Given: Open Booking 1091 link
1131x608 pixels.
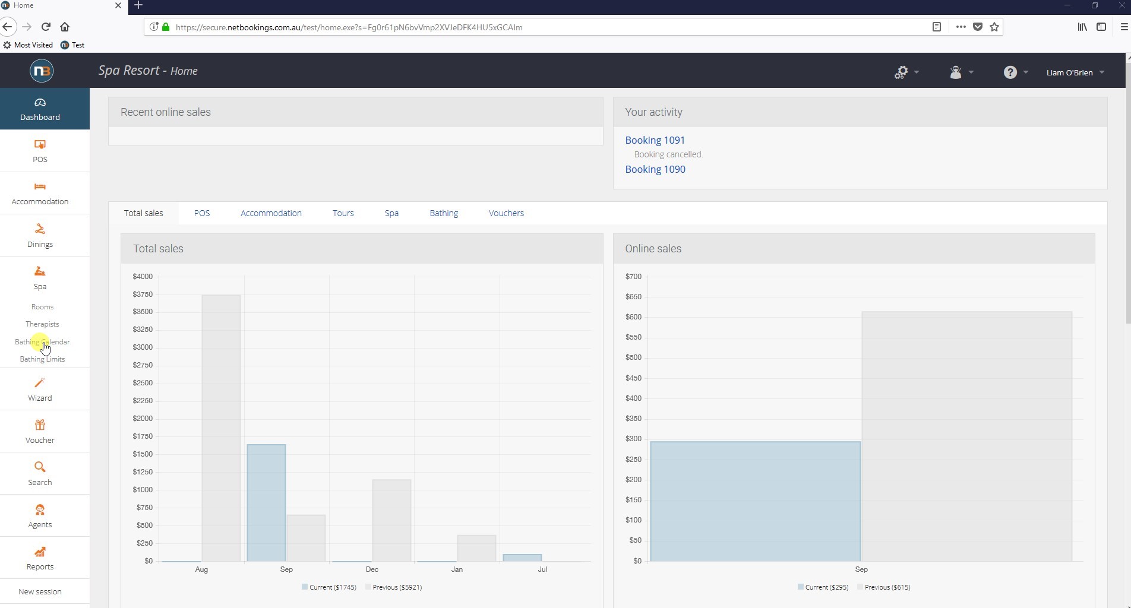Looking at the screenshot, I should pos(655,140).
